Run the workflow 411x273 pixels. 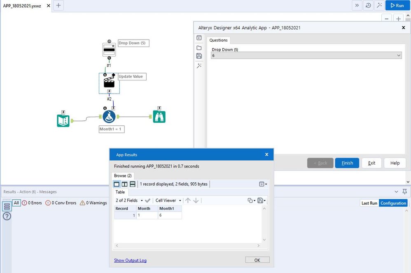pos(397,5)
